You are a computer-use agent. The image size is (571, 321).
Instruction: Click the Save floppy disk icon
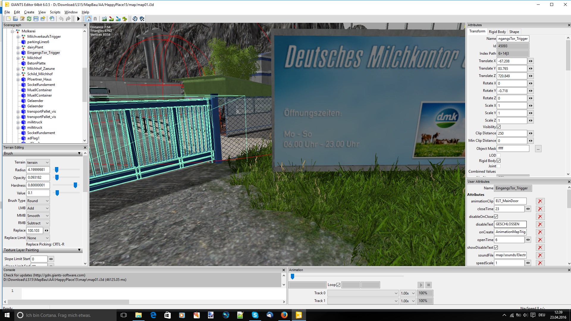pos(36,19)
